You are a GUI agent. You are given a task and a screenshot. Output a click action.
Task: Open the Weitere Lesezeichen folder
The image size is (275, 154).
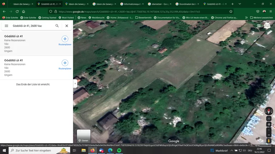point(261,17)
